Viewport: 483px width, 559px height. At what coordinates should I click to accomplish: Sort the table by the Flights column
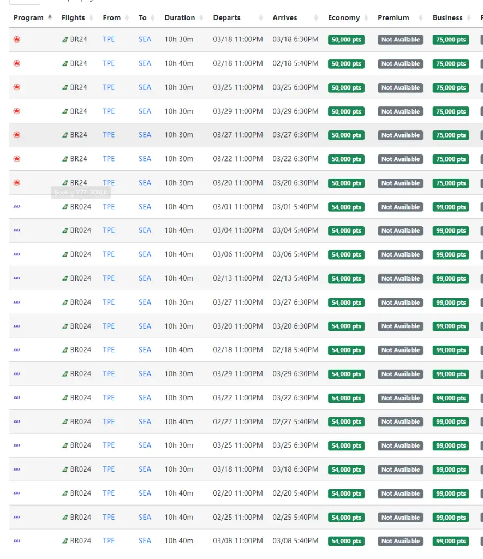pyautogui.click(x=73, y=18)
